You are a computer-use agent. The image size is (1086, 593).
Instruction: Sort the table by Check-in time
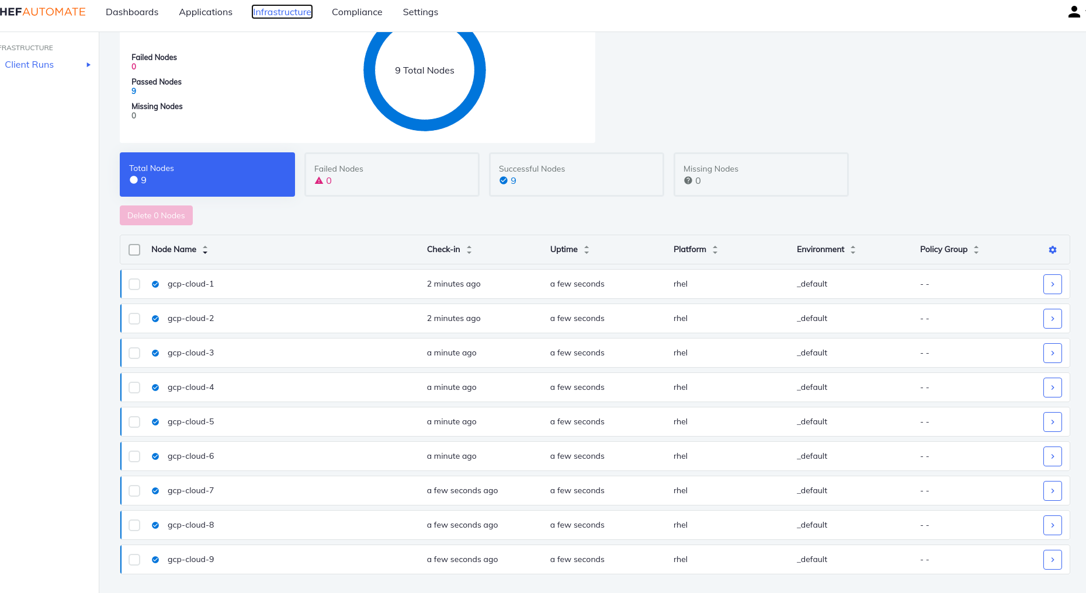coord(469,250)
